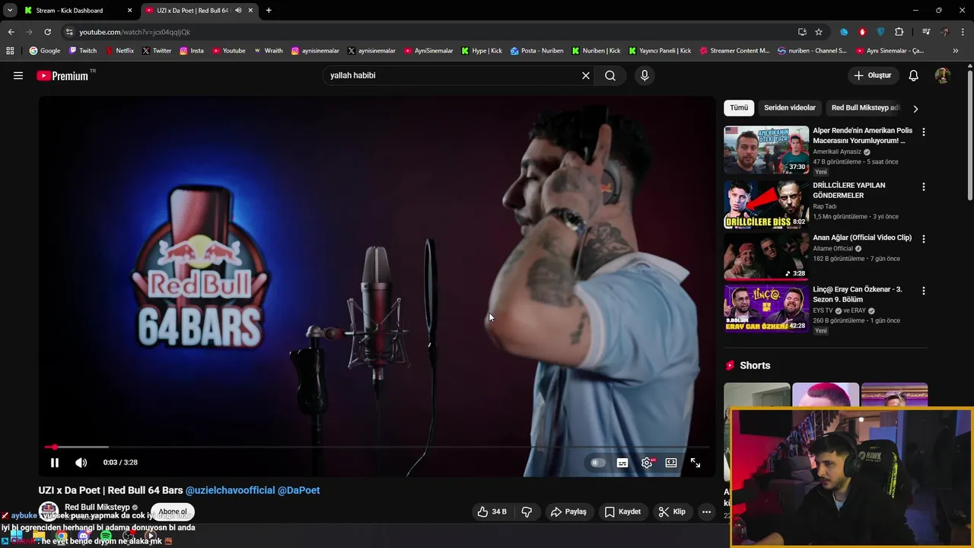
Task: Like the video with thumbs up
Action: pos(492,511)
